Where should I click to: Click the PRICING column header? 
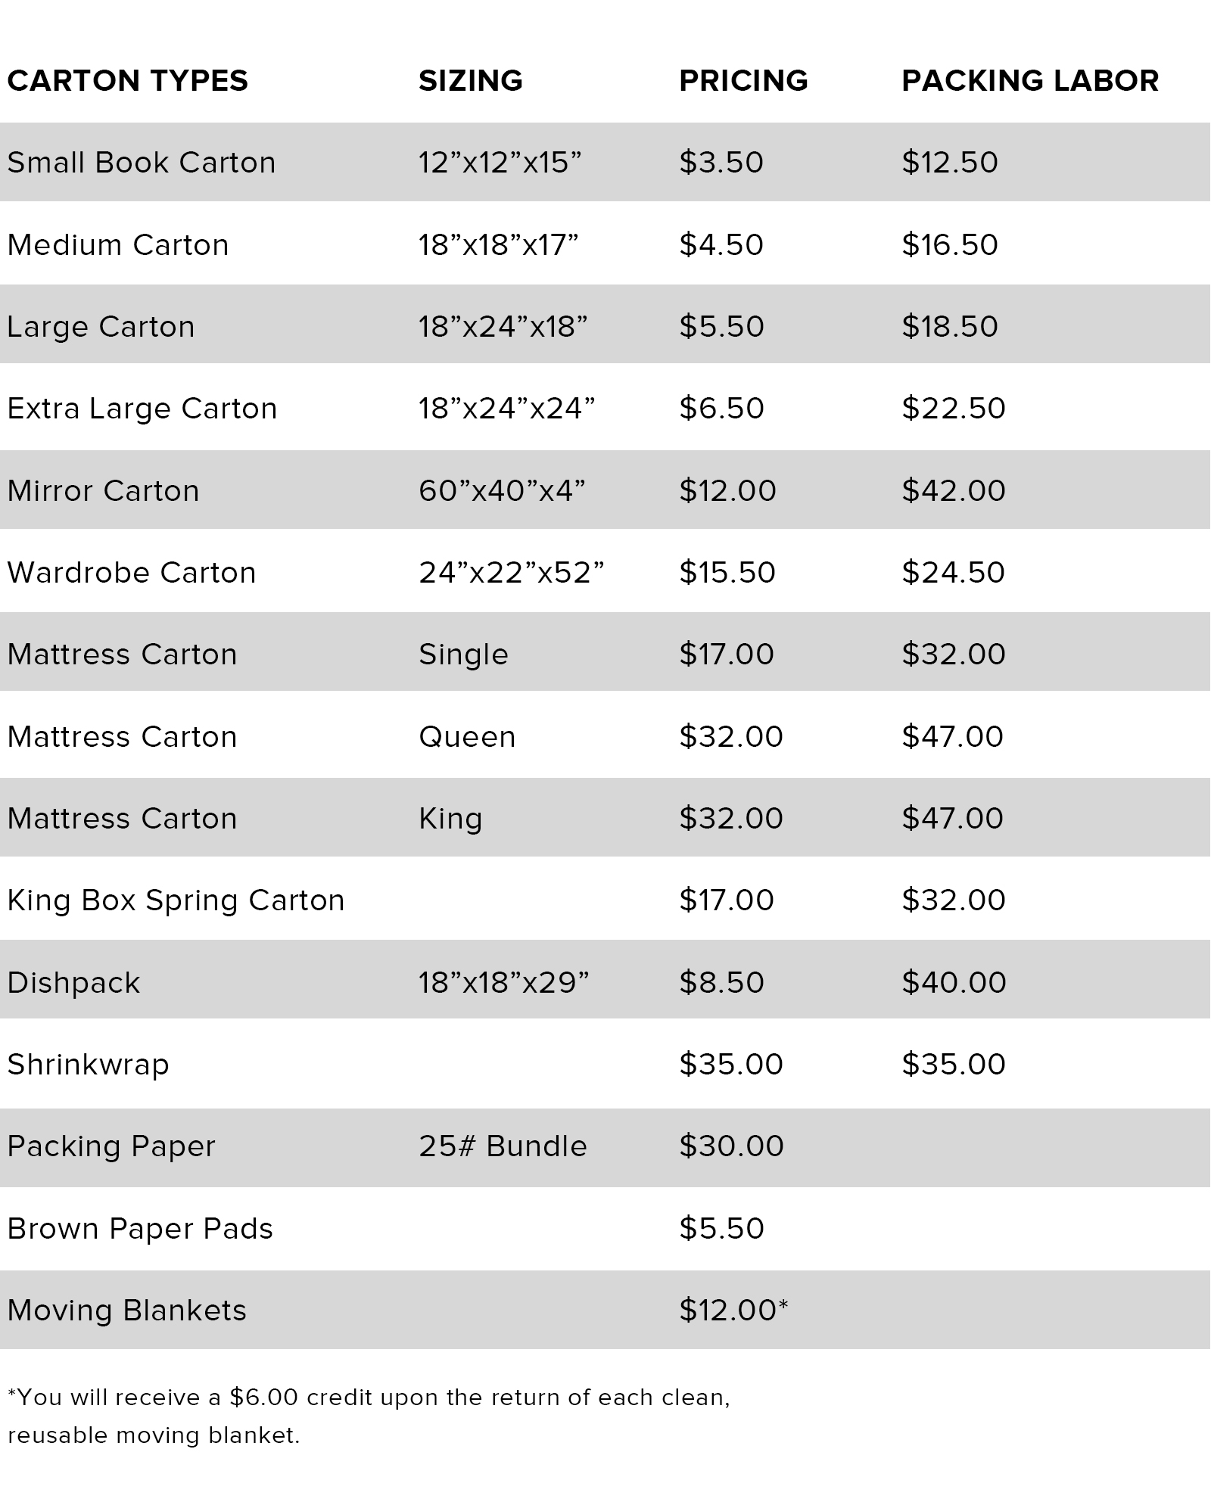[x=743, y=81]
